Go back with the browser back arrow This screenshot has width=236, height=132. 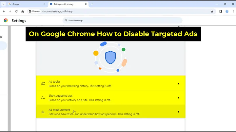point(4,11)
